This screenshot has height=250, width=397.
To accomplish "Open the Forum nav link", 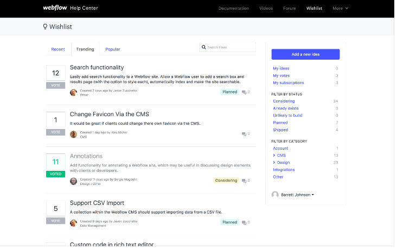I will point(290,8).
